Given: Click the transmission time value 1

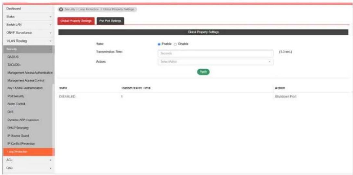Looking at the screenshot, I should 122,97.
